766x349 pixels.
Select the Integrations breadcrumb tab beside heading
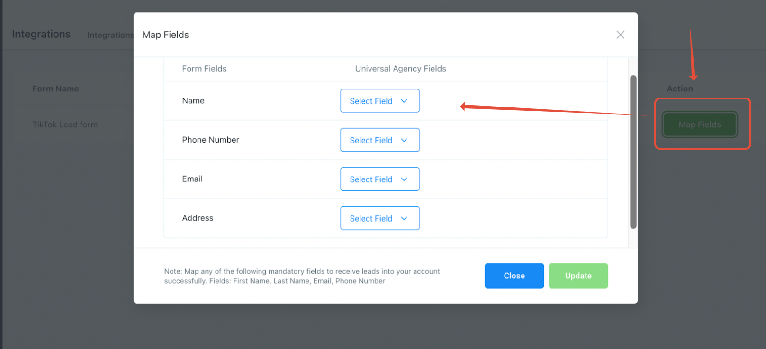pyautogui.click(x=110, y=35)
